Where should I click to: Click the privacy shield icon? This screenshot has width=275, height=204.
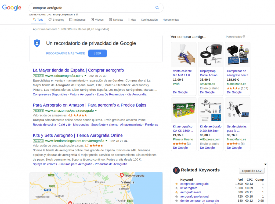pyautogui.click(x=37, y=43)
